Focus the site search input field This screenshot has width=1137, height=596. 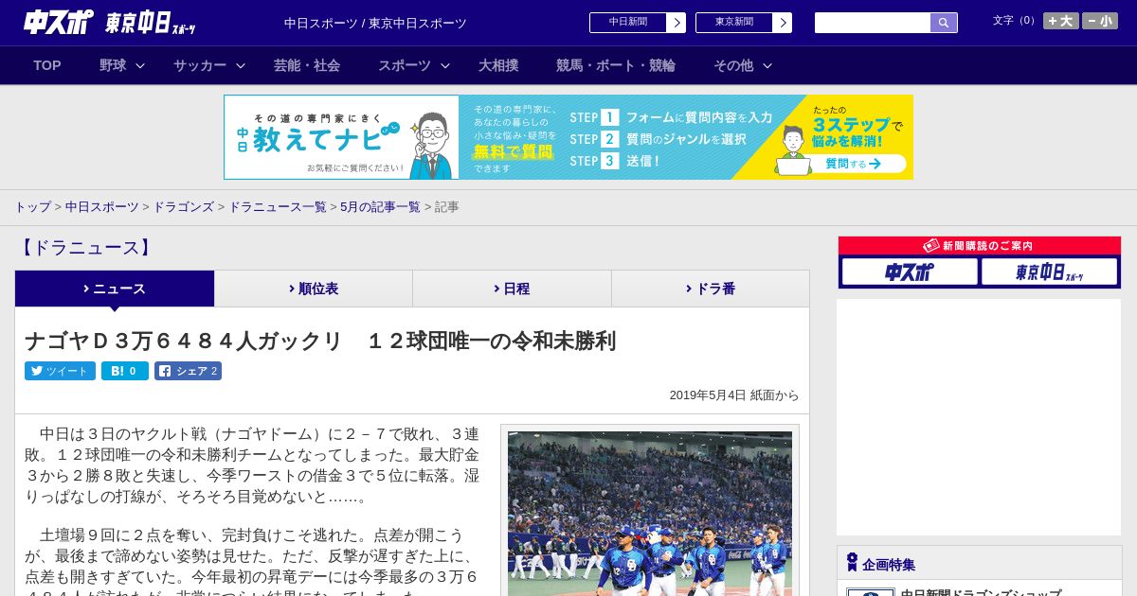click(873, 23)
